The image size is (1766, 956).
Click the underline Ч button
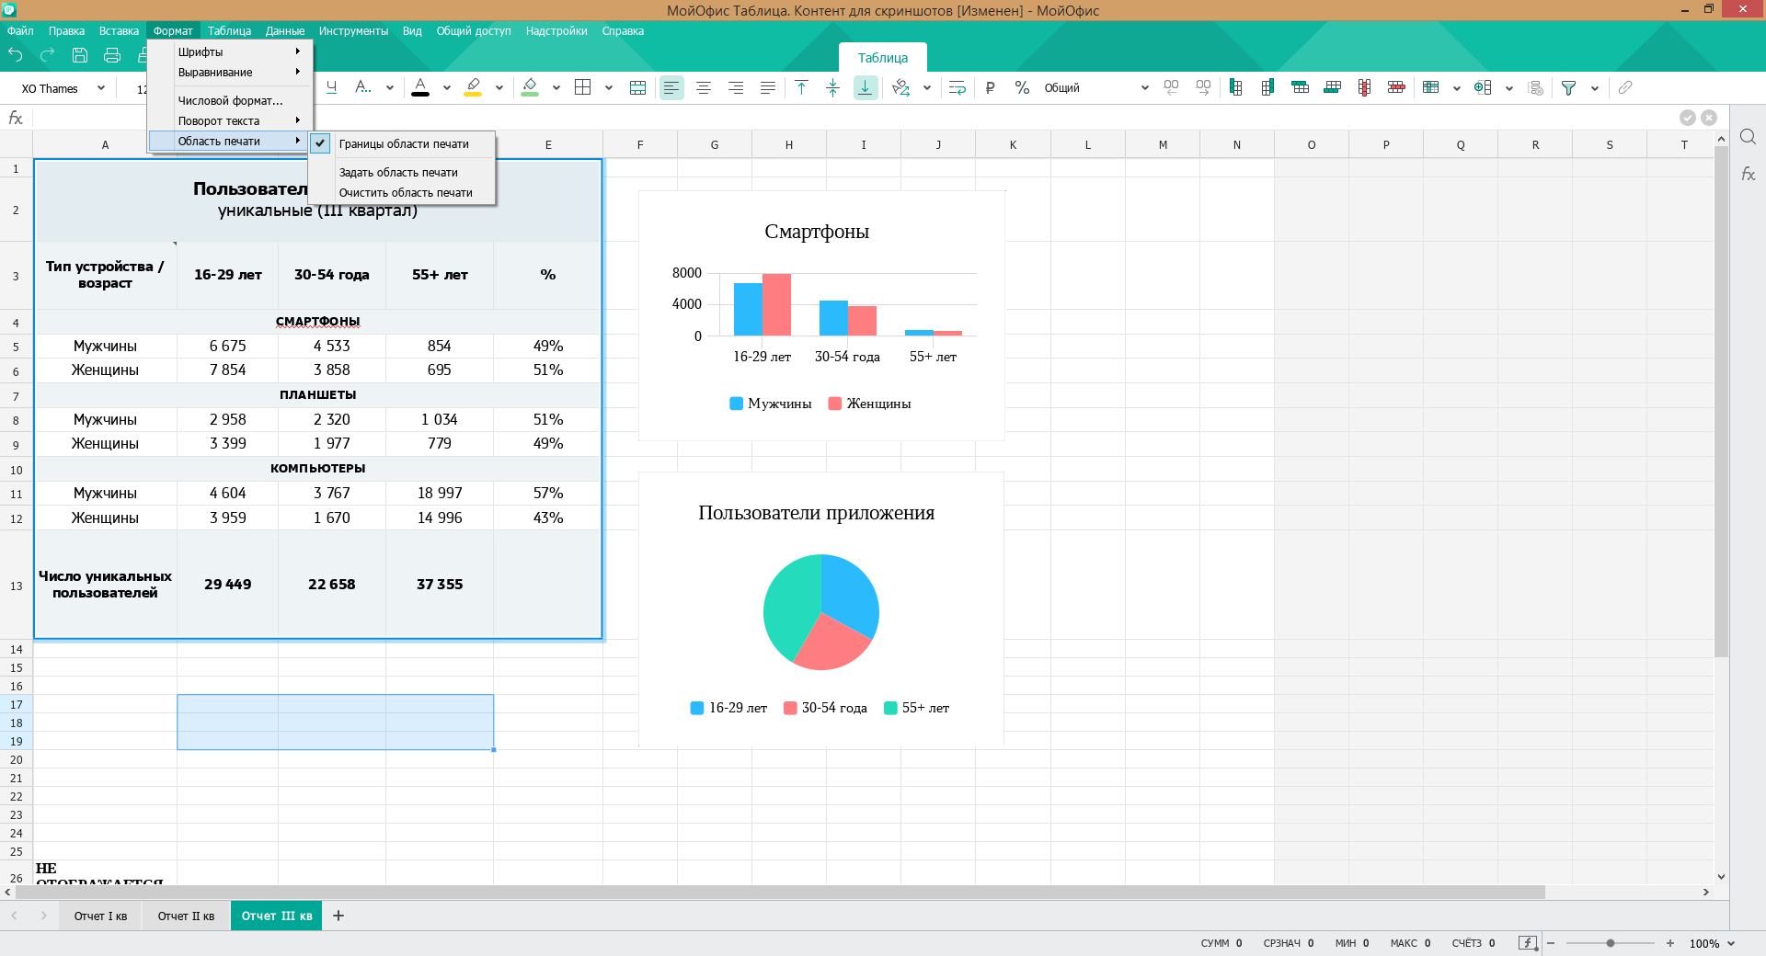(332, 87)
